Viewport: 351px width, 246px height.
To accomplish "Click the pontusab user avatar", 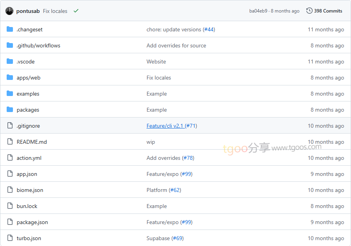I will coord(9,11).
